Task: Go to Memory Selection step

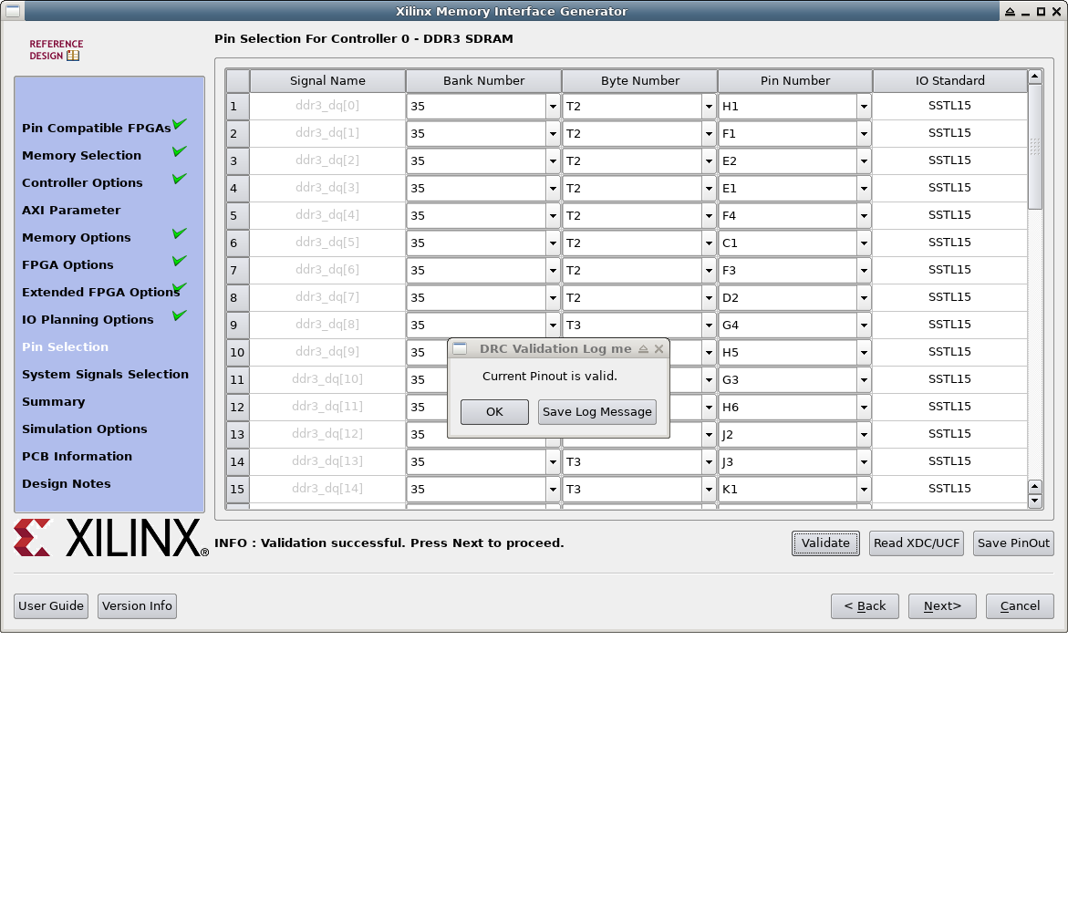Action: 82,155
